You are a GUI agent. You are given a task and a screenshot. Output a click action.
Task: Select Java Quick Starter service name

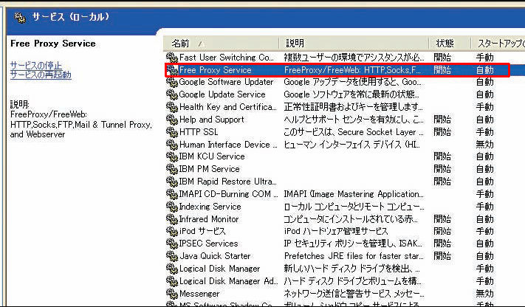[x=215, y=256]
